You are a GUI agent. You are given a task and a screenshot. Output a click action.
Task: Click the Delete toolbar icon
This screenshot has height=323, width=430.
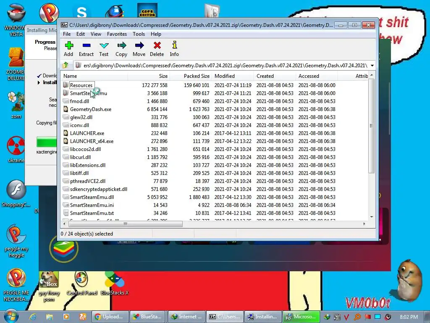coord(157,49)
